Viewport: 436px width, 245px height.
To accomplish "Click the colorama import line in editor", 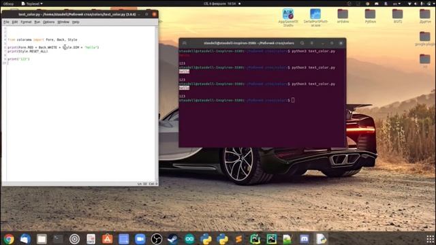I will [42, 39].
